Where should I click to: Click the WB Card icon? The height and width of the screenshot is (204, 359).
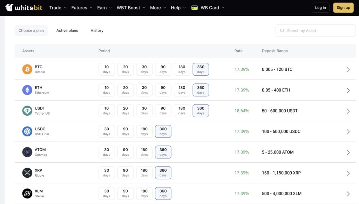coord(194,8)
